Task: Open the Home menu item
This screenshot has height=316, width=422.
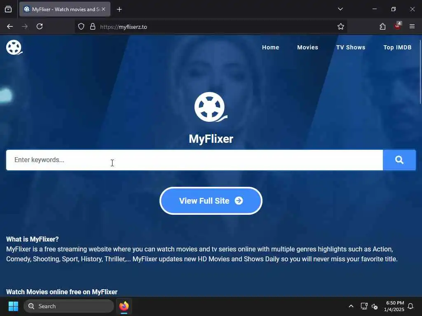Action: [x=270, y=47]
